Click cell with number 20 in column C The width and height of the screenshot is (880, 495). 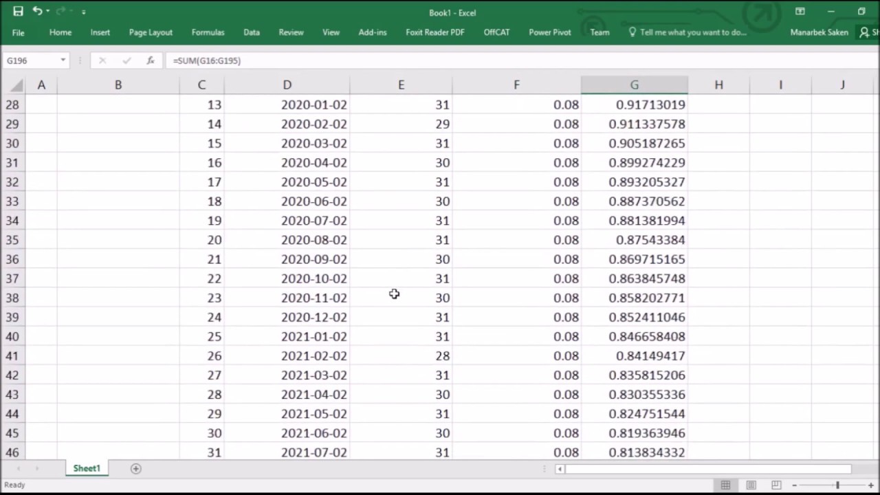pyautogui.click(x=201, y=240)
